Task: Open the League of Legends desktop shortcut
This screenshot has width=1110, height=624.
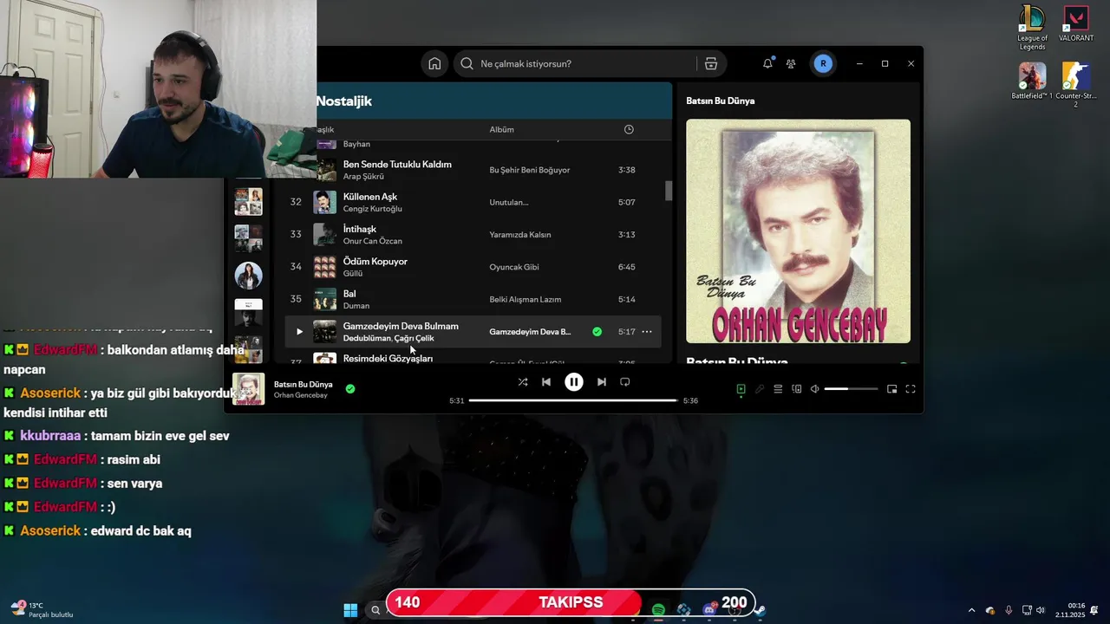Action: [1033, 27]
